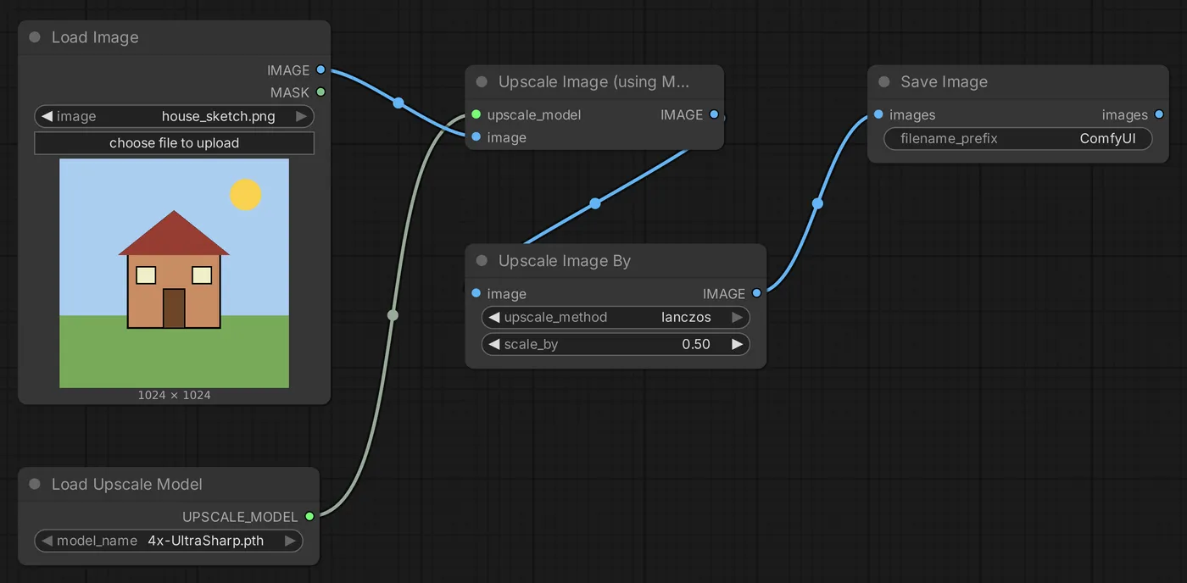Click the upscale_model input port
Viewport: 1187px width, 583px height.
pos(476,114)
